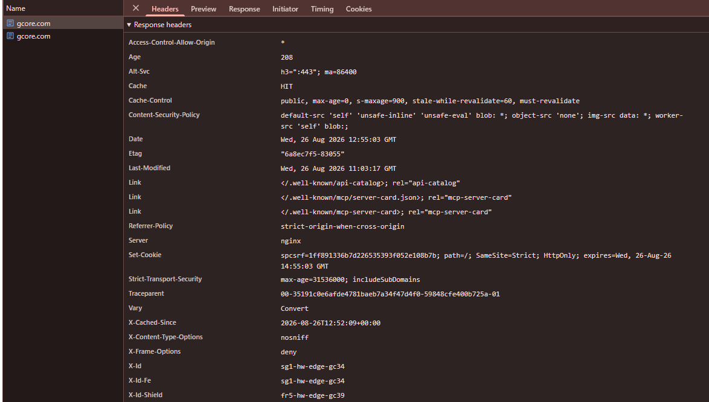709x402 pixels.
Task: Click the Link value with server-card.json
Action: (396, 197)
